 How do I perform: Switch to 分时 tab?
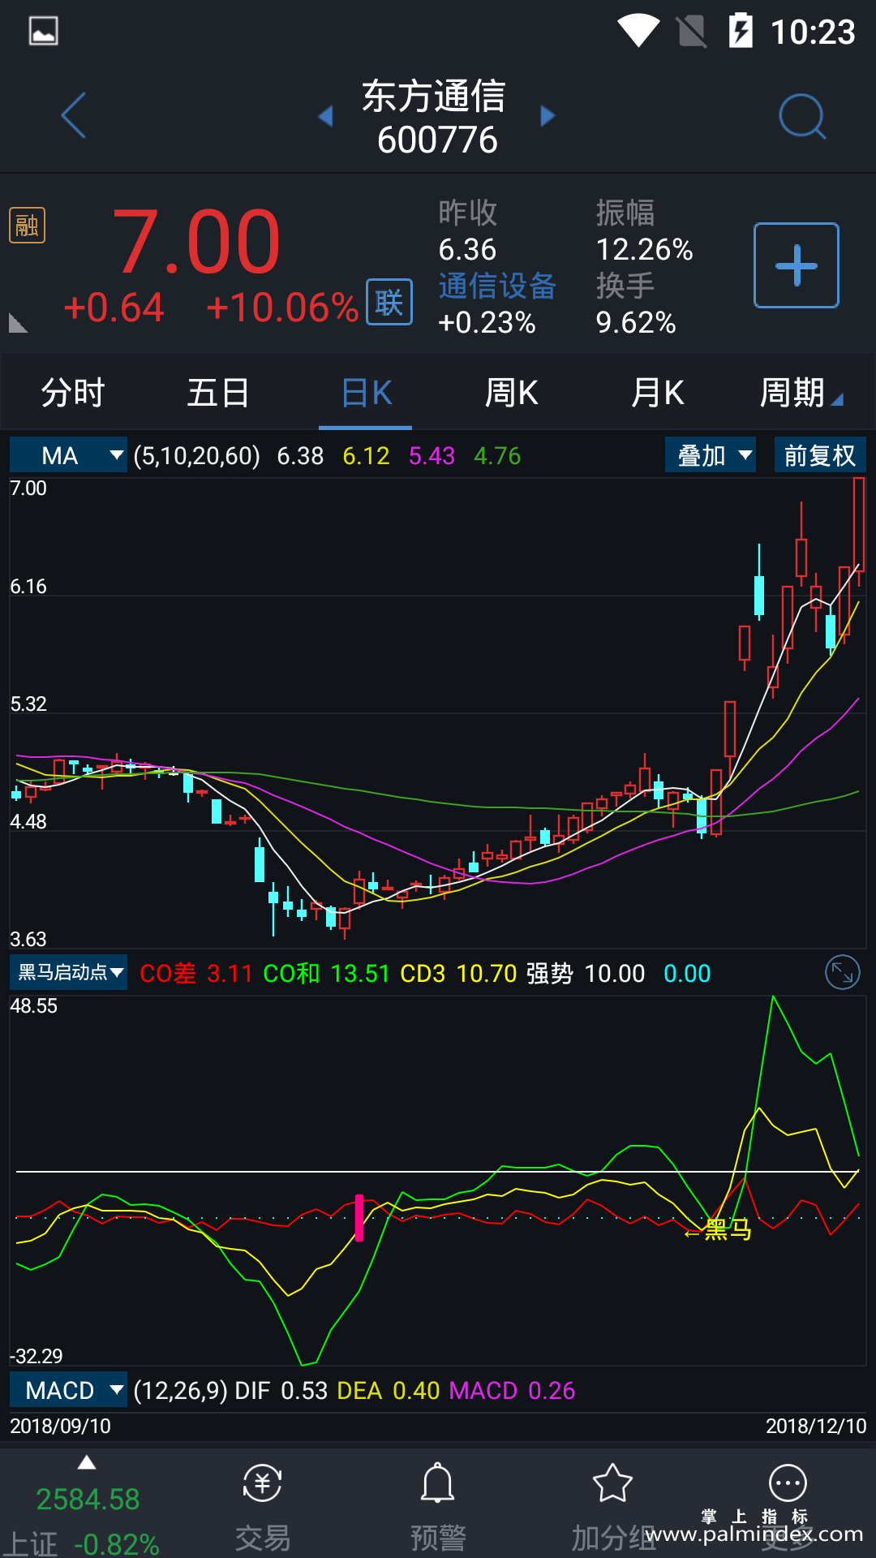click(73, 393)
